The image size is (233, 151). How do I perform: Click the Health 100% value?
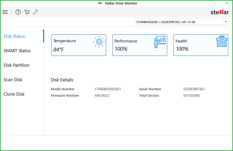pos(182,49)
